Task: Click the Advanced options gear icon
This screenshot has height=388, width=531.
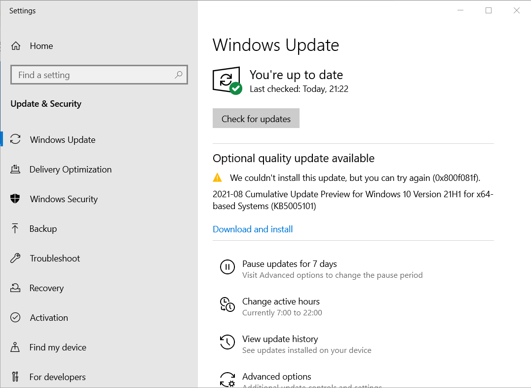Action: click(x=227, y=380)
